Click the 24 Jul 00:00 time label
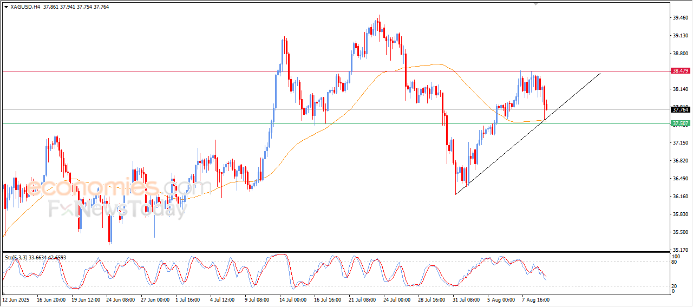The image size is (693, 307). tap(396, 299)
